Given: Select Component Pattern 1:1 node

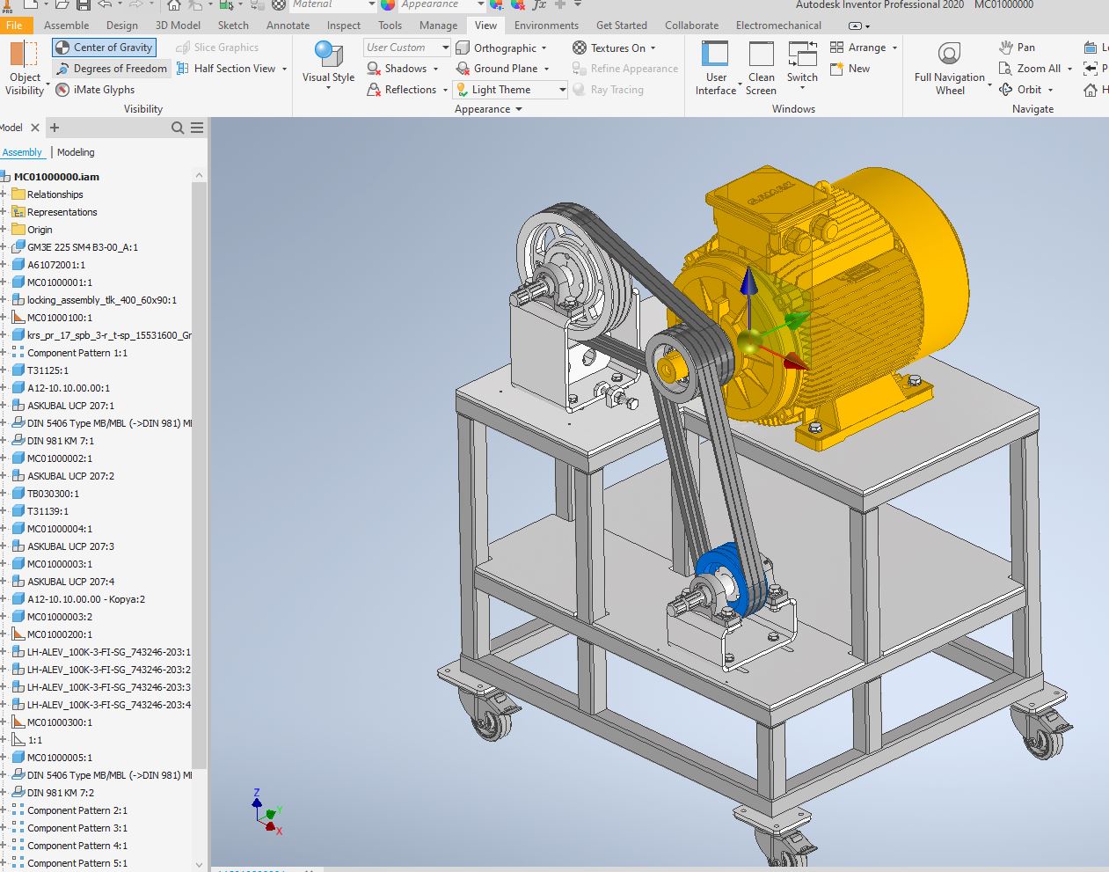Looking at the screenshot, I should pyautogui.click(x=77, y=353).
